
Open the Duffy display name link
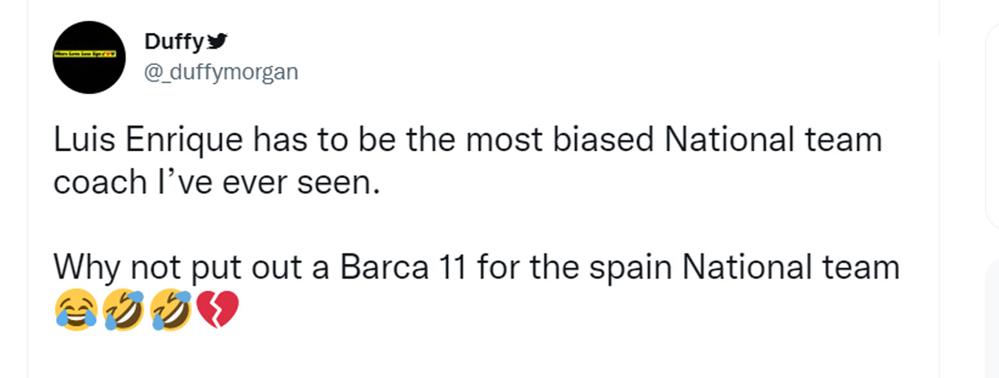click(174, 42)
